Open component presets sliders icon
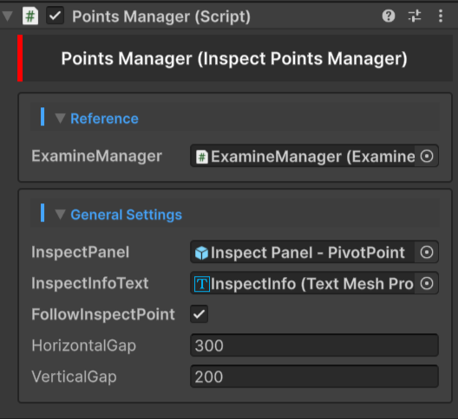The image size is (458, 419). click(x=415, y=16)
